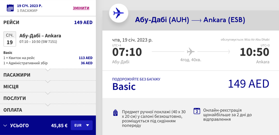This screenshot has width=279, height=135.
Task: Open the ОПЛАТА section
Action: click(48, 110)
